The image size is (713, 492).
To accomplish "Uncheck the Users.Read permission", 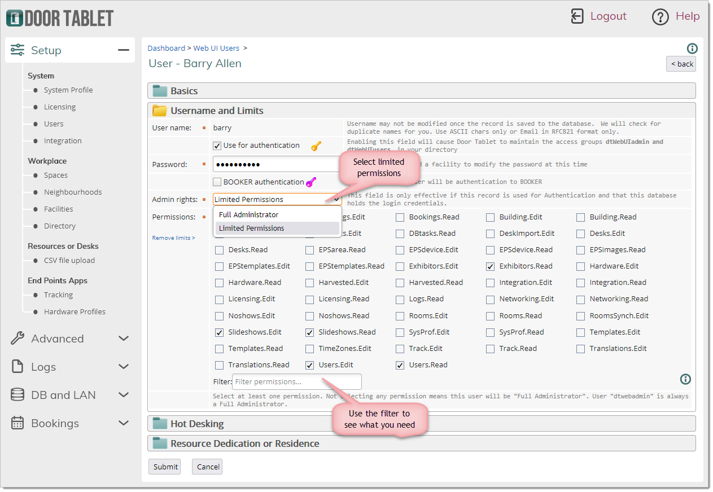I will tap(400, 365).
